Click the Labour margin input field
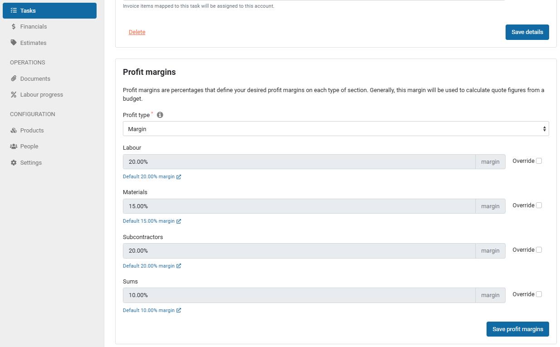 click(x=299, y=162)
